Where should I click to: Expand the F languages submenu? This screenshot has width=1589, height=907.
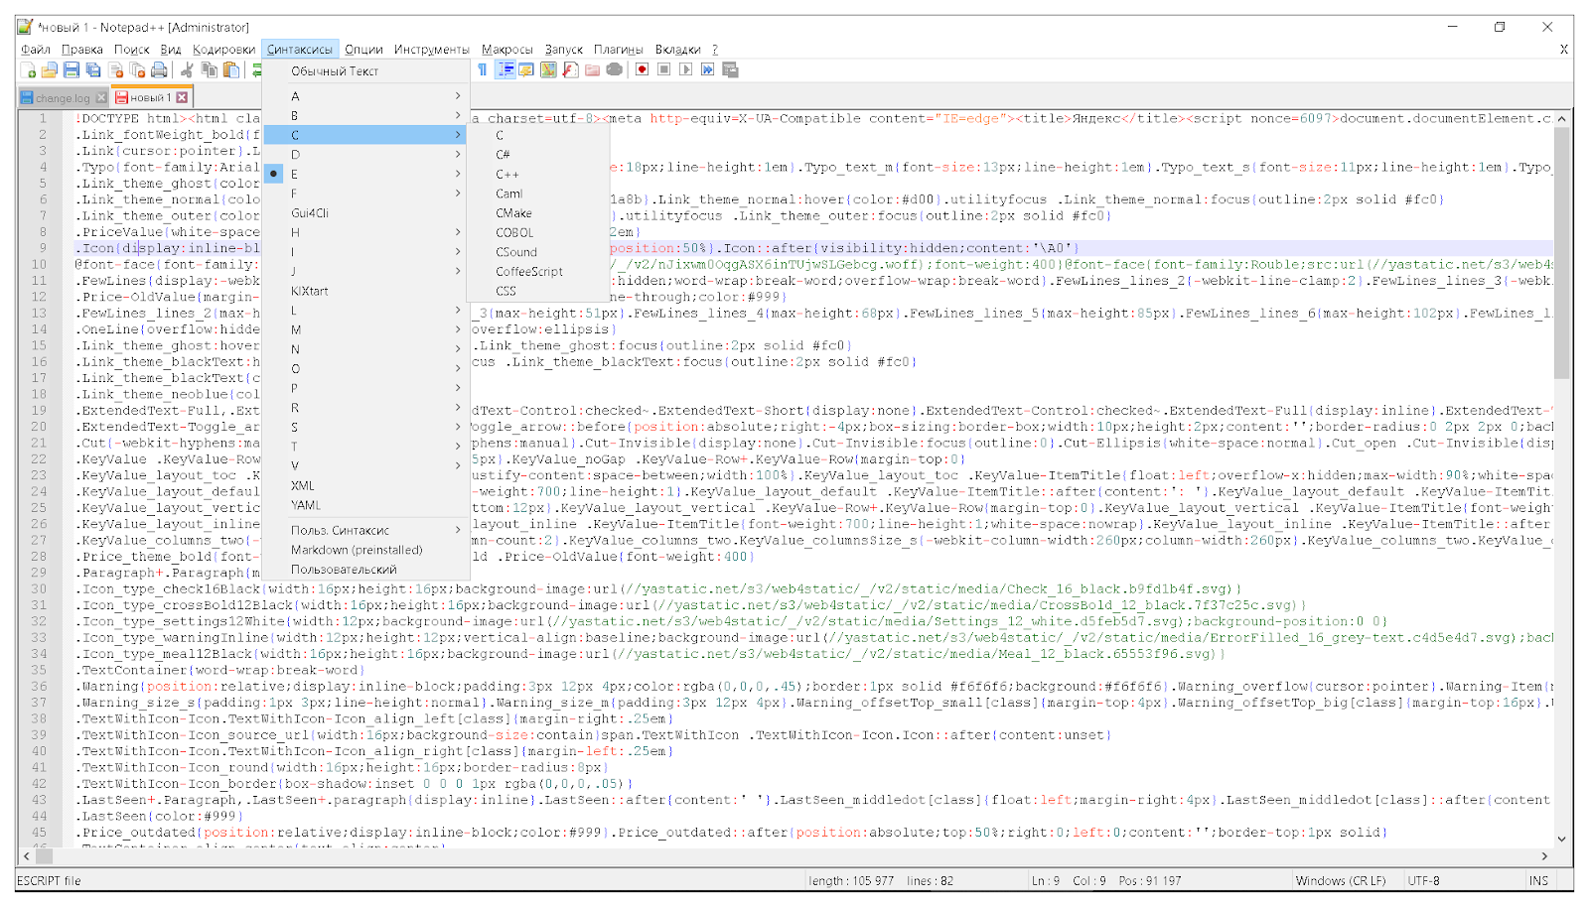(x=365, y=194)
